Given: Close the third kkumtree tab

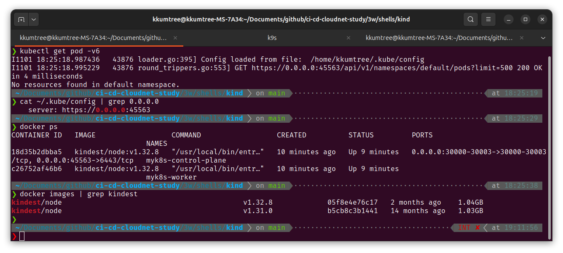Looking at the screenshot, I should (522, 38).
